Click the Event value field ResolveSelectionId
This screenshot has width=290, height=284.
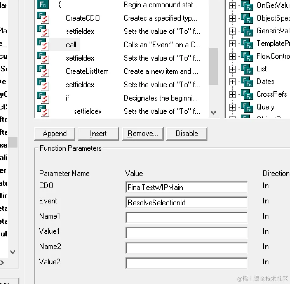186,202
